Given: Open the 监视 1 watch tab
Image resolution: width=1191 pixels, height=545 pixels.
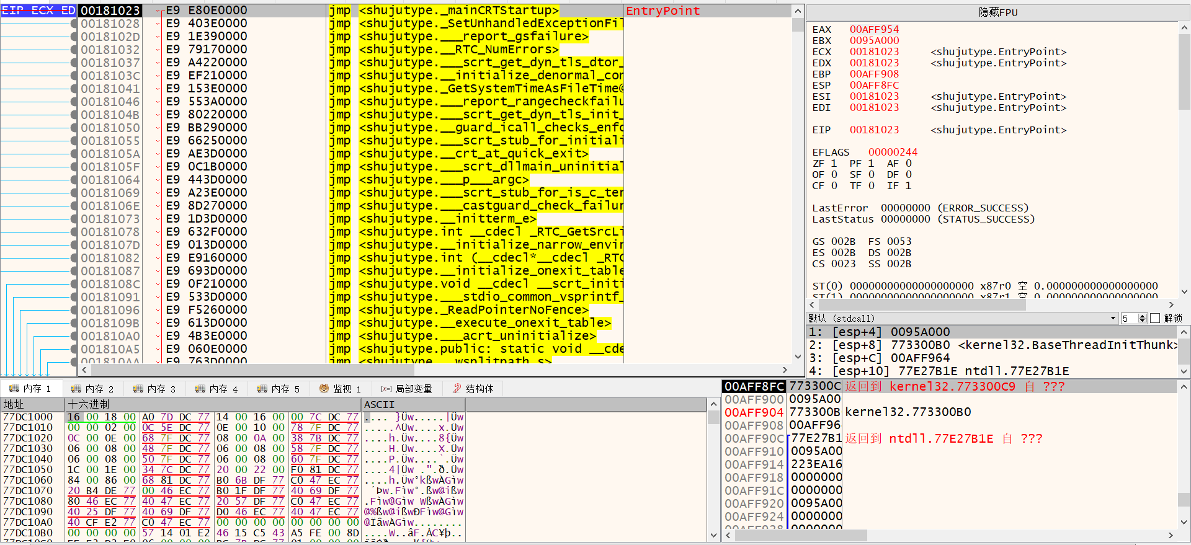Looking at the screenshot, I should 341,389.
